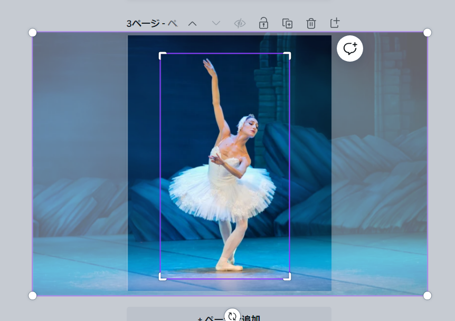
Task: Select the bottom-right round resize handle
Action: tap(428, 295)
